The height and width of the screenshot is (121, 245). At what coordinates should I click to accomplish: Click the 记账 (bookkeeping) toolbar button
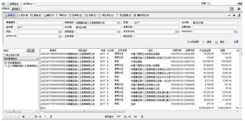click(90, 15)
